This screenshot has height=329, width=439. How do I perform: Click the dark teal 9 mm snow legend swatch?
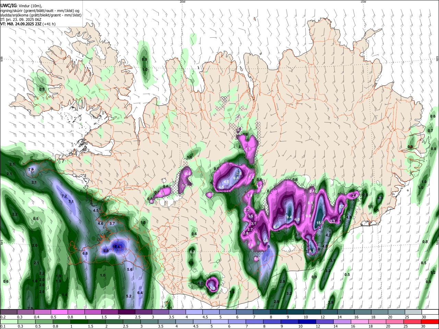(x=295, y=312)
